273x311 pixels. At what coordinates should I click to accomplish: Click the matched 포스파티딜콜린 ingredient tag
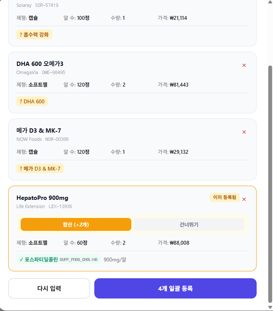point(39,260)
